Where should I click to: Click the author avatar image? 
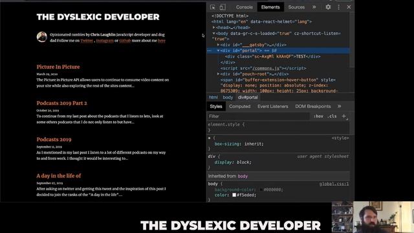click(x=41, y=37)
